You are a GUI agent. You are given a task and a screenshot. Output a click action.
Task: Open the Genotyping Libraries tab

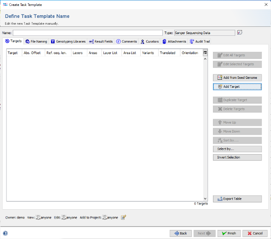pos(68,41)
